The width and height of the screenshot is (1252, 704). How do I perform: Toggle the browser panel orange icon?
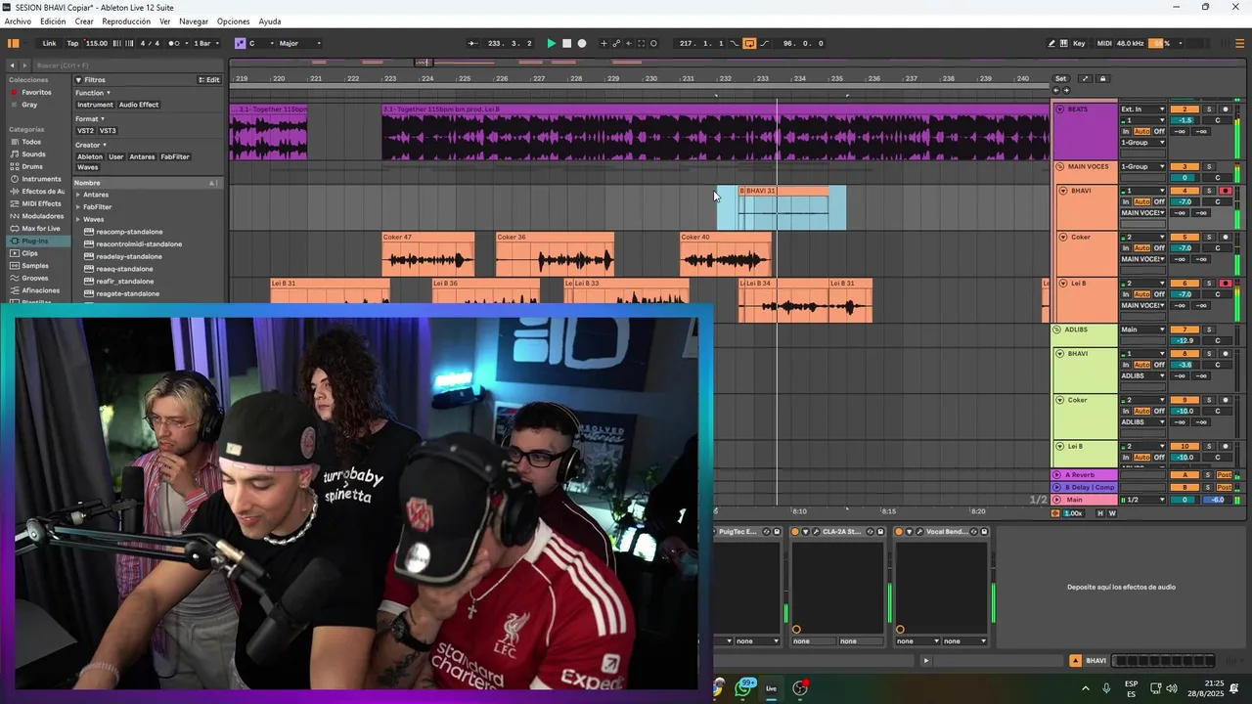14,43
